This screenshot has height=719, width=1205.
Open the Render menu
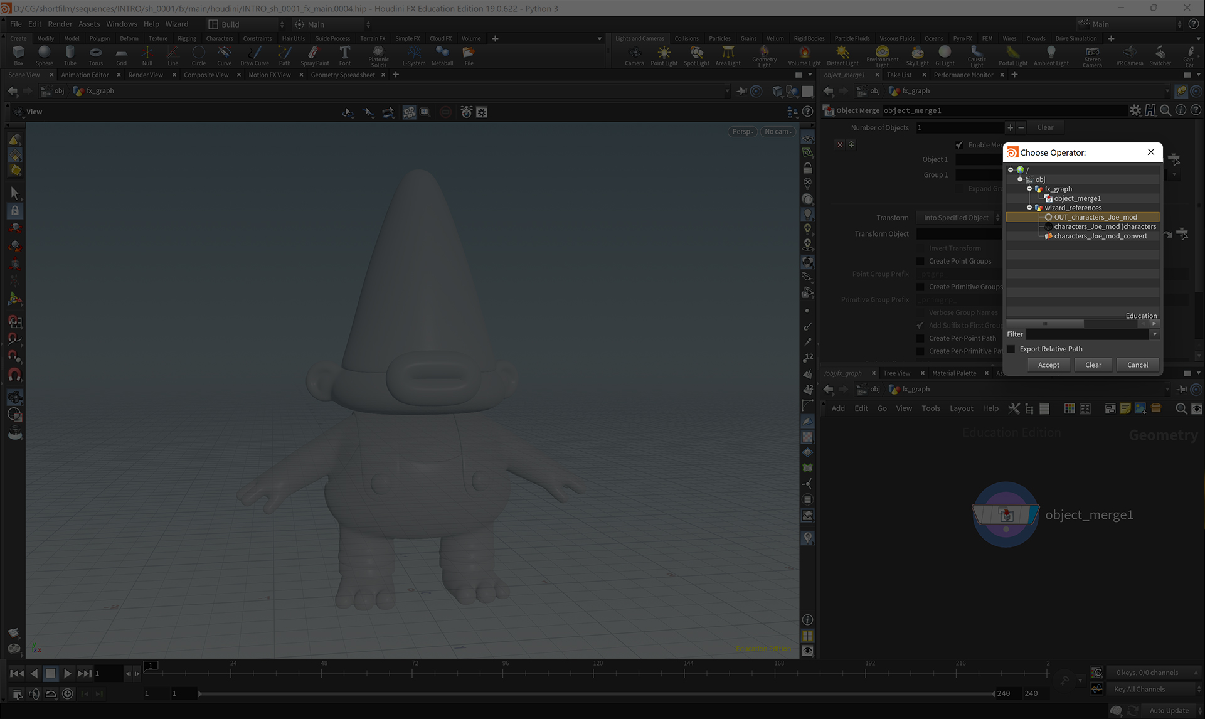(60, 24)
